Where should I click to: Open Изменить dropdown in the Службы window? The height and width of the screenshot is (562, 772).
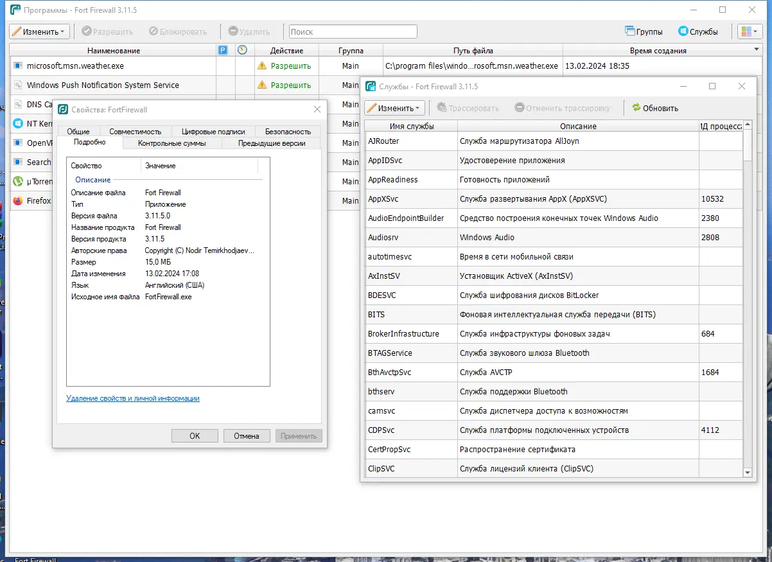[x=394, y=108]
